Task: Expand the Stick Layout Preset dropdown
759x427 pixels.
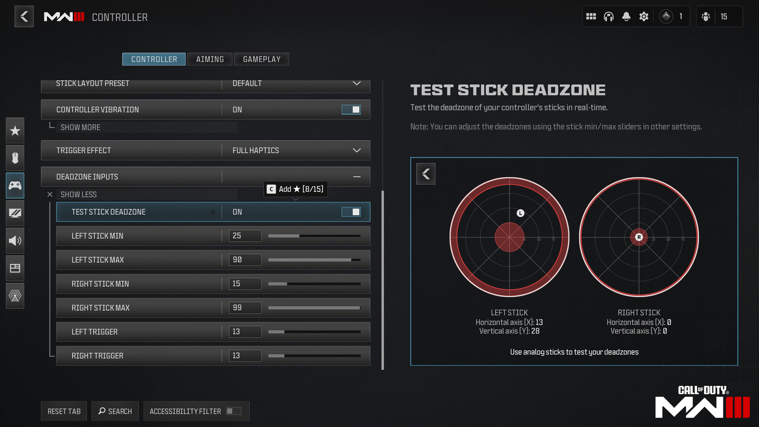Action: (x=357, y=83)
